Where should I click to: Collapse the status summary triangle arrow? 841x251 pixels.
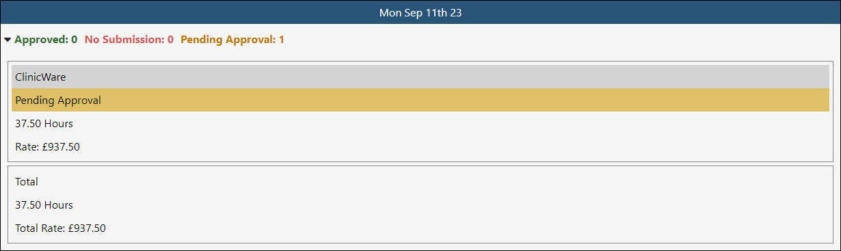click(x=8, y=40)
